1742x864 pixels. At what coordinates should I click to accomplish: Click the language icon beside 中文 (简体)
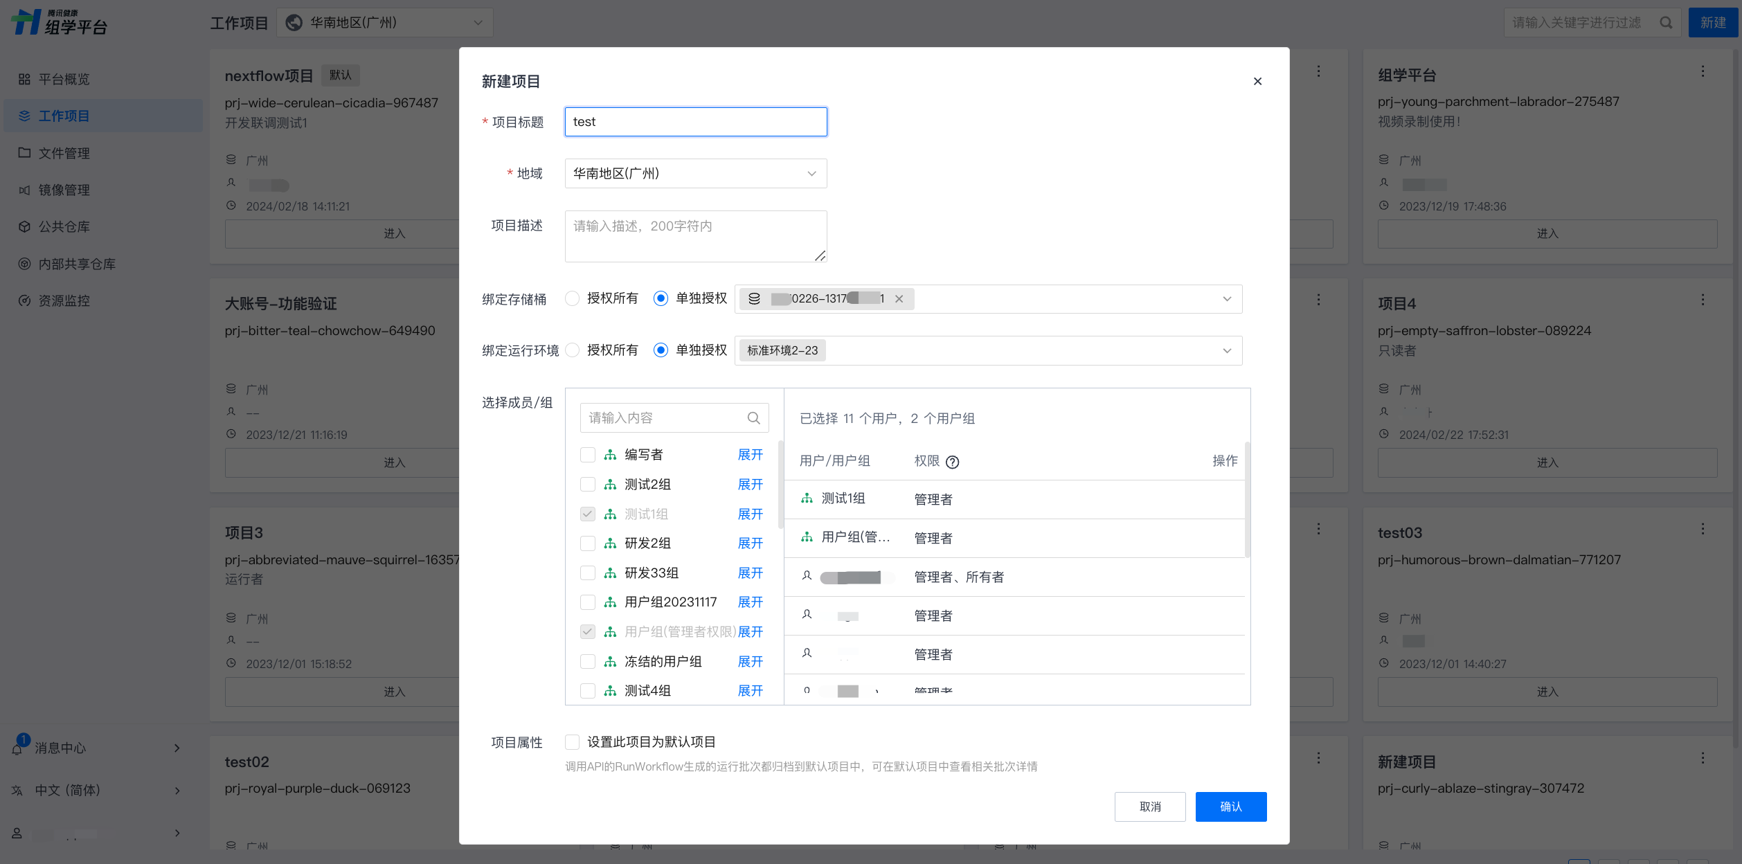(x=18, y=791)
